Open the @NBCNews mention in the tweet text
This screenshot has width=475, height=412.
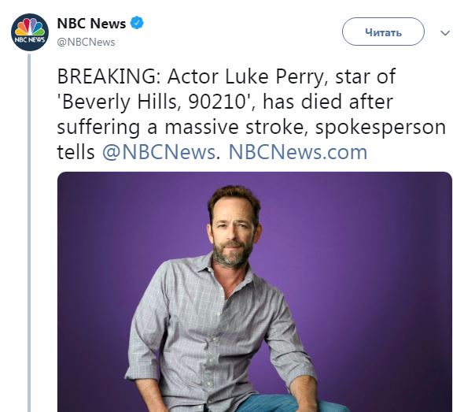(x=159, y=152)
